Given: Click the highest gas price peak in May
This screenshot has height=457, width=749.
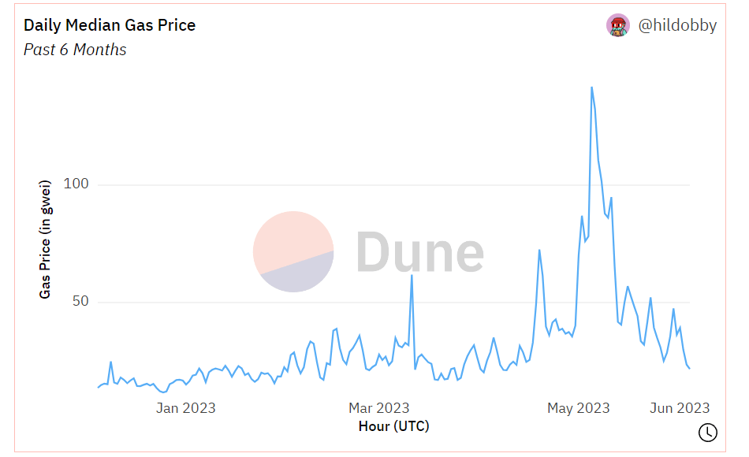Looking at the screenshot, I should tap(591, 87).
